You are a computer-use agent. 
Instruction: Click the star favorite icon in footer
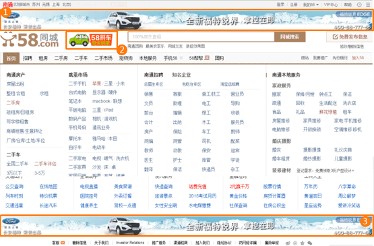click(302, 243)
